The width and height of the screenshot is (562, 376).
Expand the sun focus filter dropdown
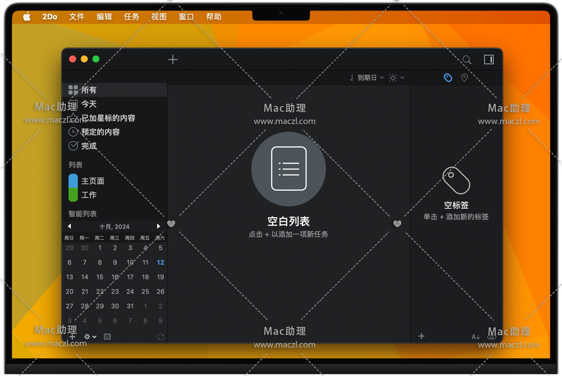[x=396, y=78]
